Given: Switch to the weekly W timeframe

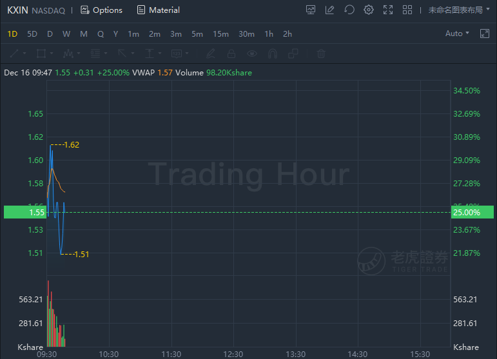Looking at the screenshot, I should pos(66,34).
